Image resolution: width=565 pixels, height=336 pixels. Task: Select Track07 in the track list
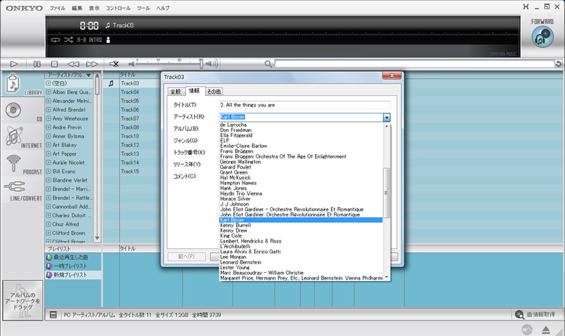pos(130,119)
